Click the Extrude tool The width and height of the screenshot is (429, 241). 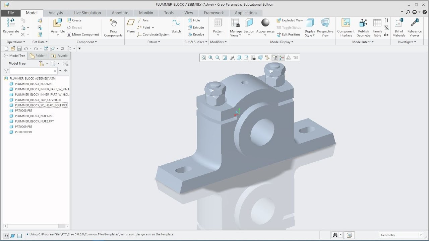click(x=196, y=27)
